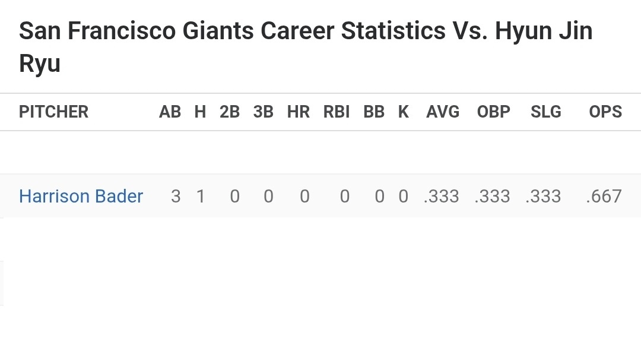
Task: Click the OPS column header
Action: point(605,112)
